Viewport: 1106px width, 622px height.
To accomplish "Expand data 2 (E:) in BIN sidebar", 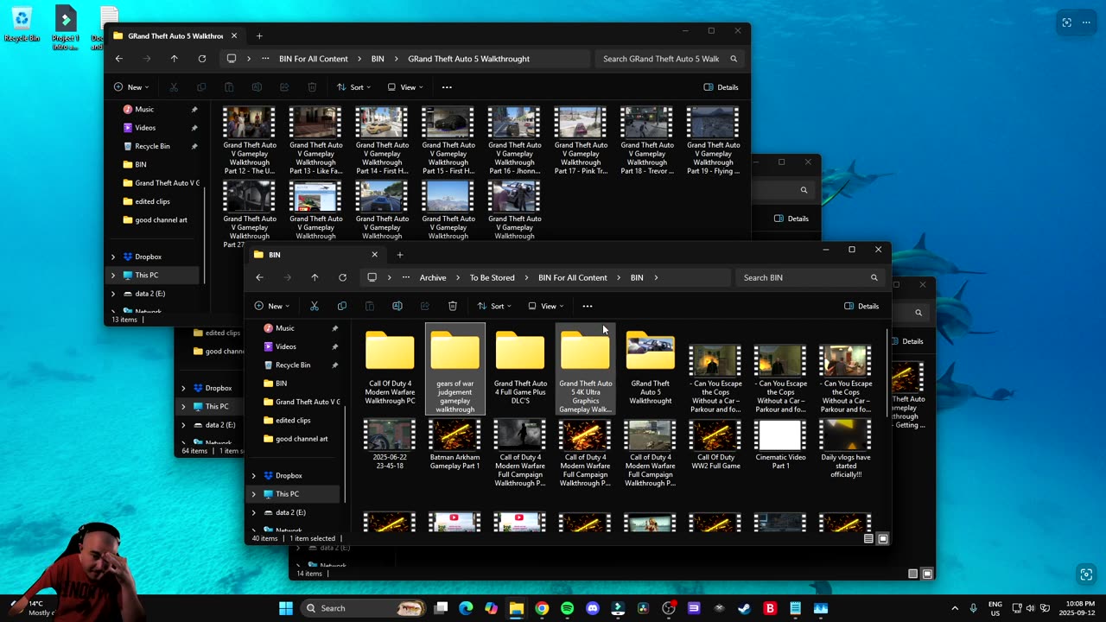I will point(254,512).
